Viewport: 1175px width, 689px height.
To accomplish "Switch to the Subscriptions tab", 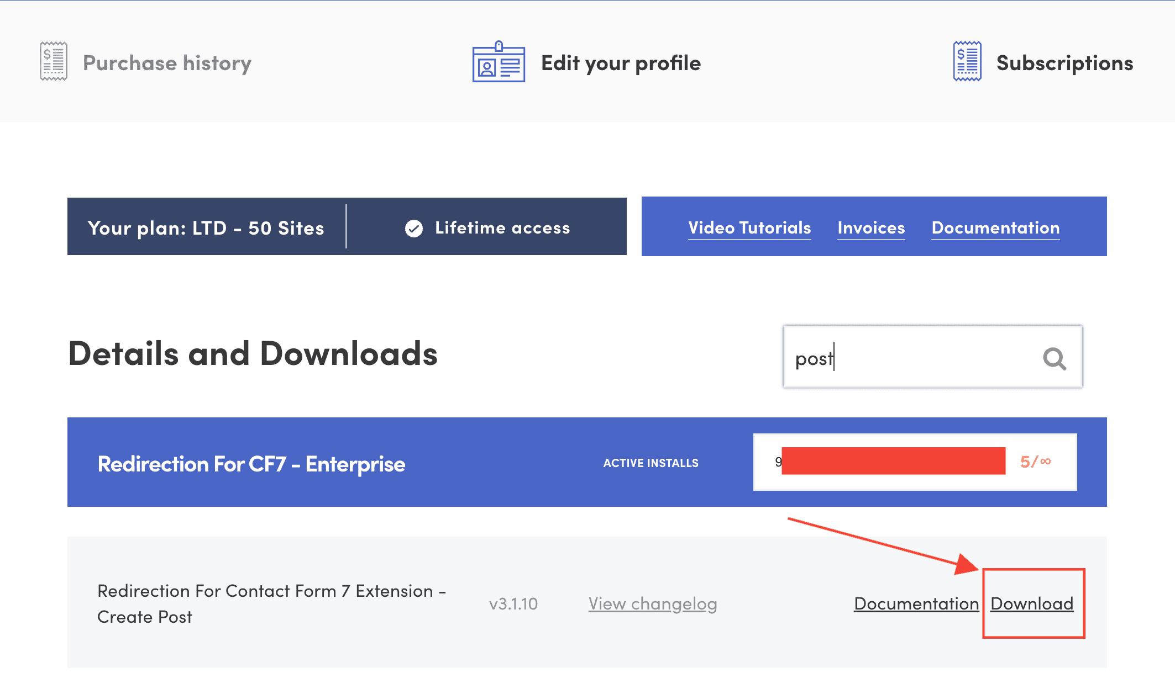I will pyautogui.click(x=1064, y=63).
